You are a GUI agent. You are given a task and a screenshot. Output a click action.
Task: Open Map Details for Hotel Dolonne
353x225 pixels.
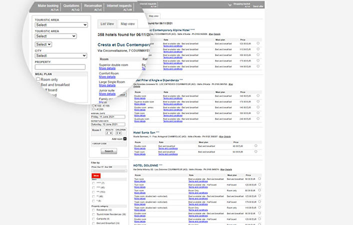click(x=226, y=169)
